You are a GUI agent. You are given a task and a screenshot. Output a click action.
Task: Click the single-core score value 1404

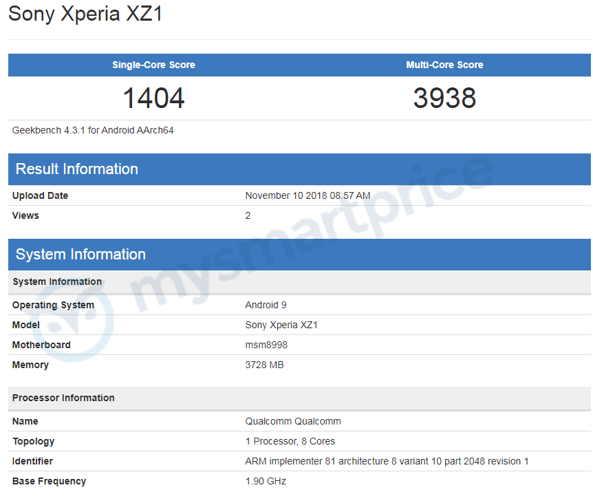153,98
